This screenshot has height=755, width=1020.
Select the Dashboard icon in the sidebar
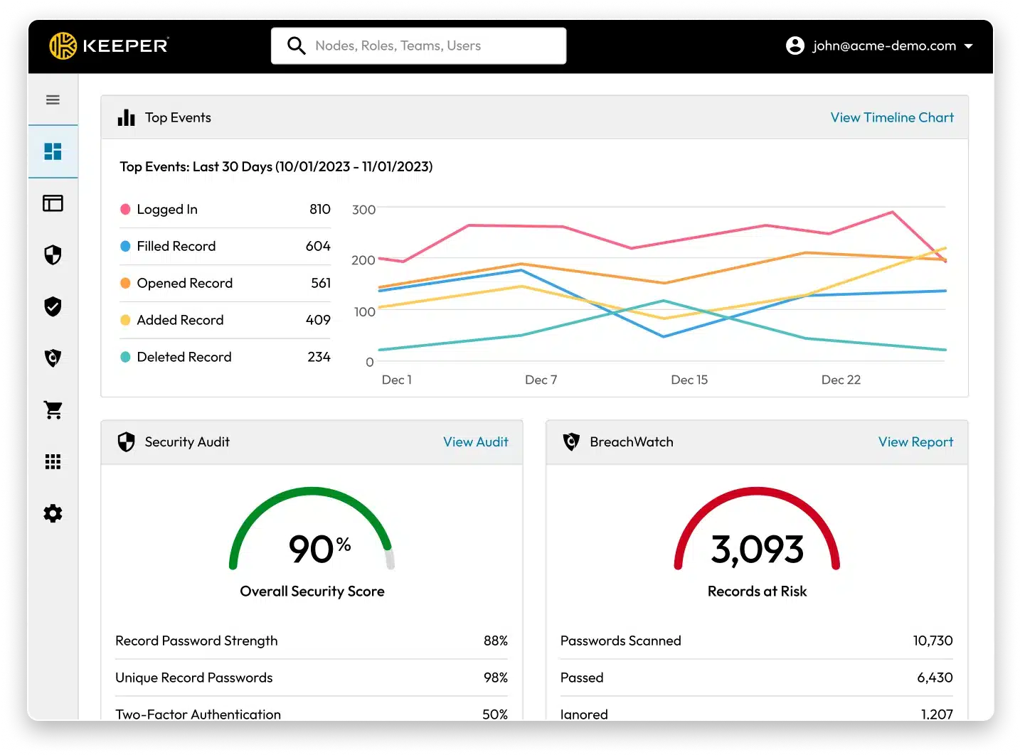pos(53,151)
